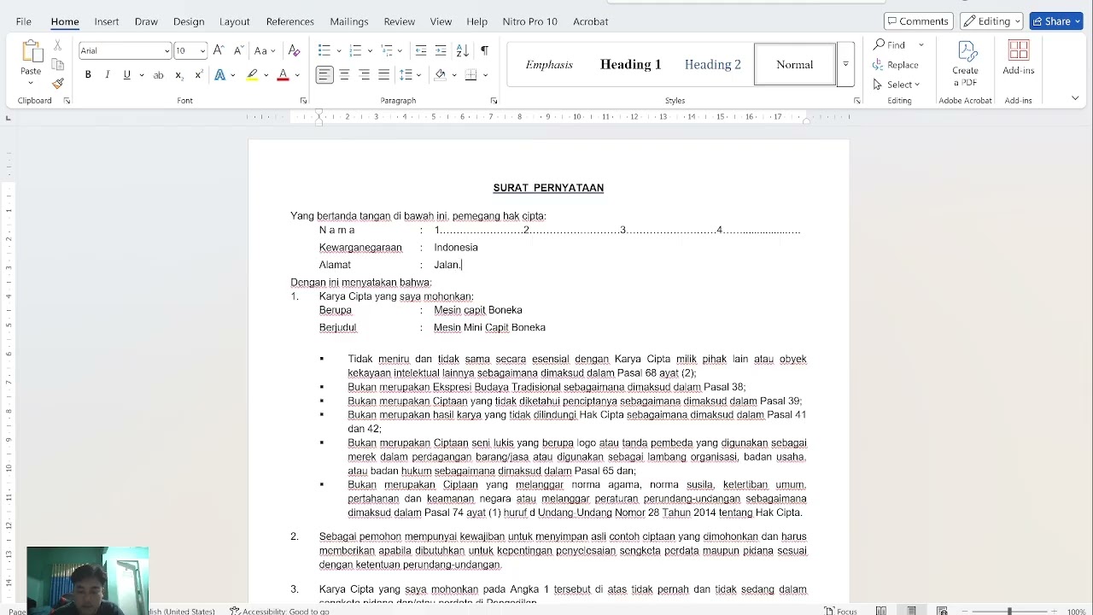The width and height of the screenshot is (1093, 615).
Task: Apply red font color swatch
Action: tap(283, 75)
